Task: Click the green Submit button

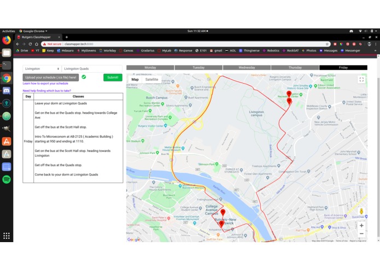Action: click(113, 78)
